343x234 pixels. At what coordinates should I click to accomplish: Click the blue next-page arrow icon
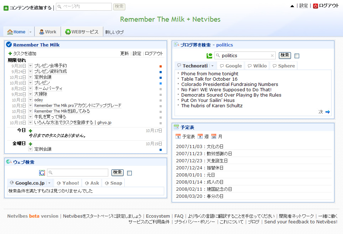tap(327, 112)
